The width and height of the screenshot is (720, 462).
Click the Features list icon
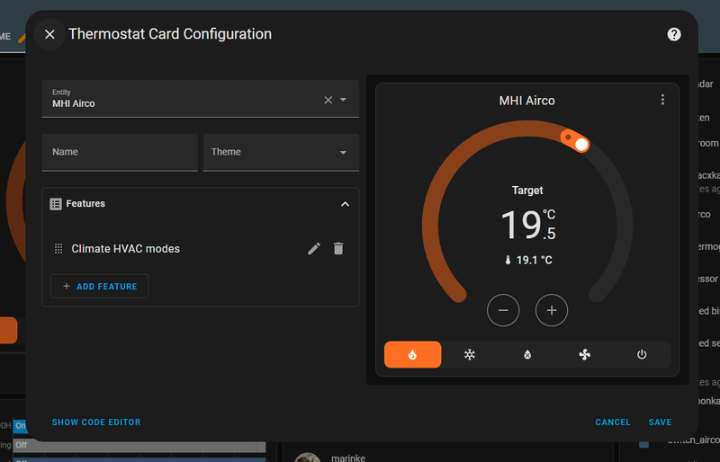(56, 204)
